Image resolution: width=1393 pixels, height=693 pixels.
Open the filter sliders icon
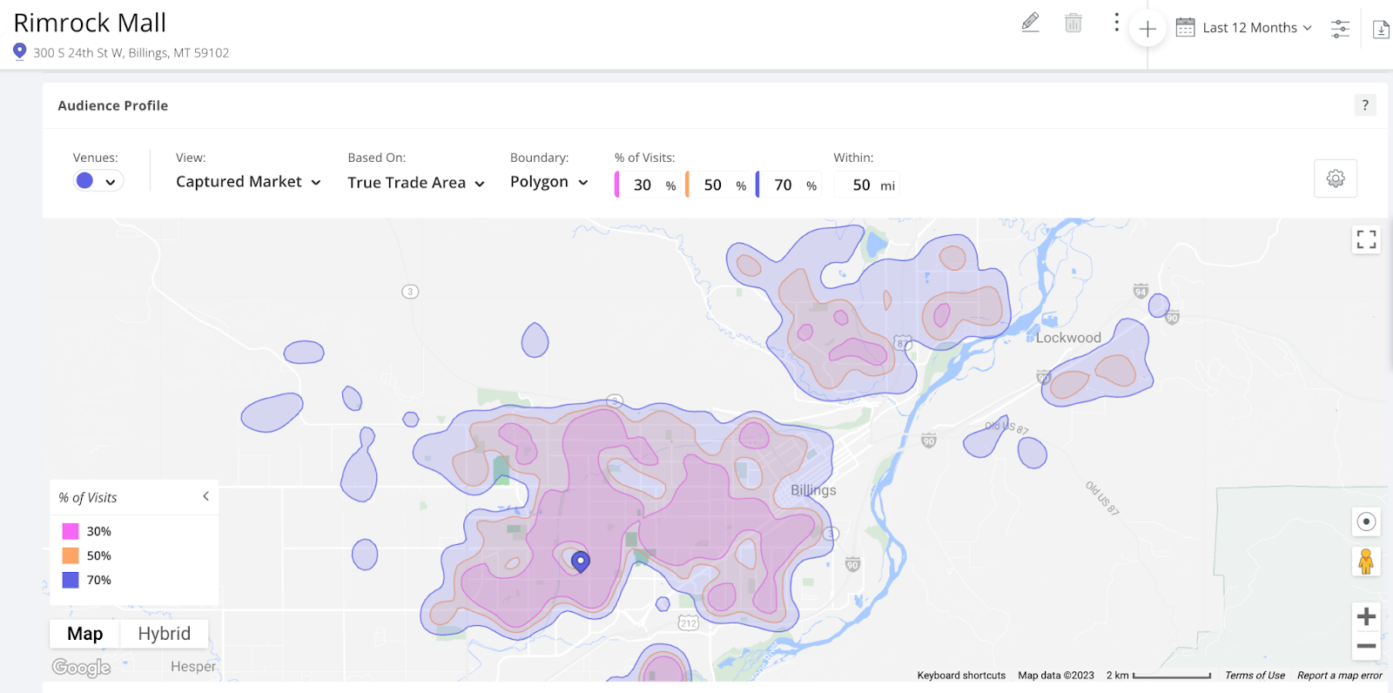(1340, 29)
